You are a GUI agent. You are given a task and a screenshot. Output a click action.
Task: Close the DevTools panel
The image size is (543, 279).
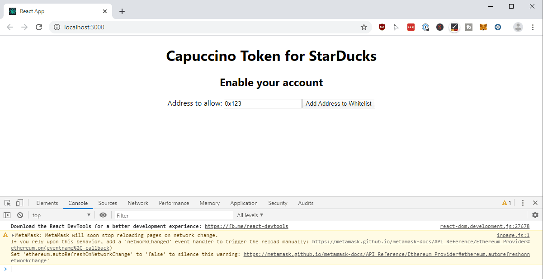535,203
